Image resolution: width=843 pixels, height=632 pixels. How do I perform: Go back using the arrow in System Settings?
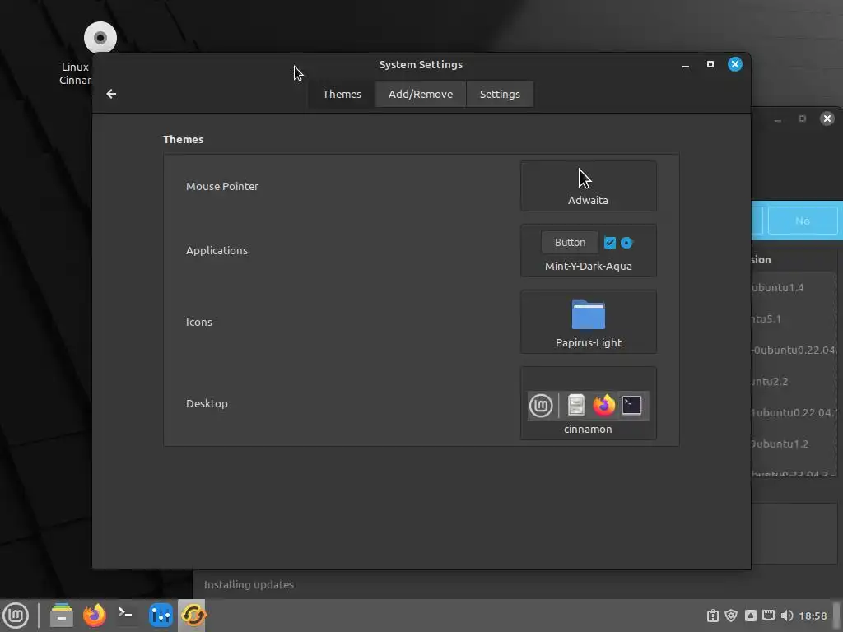point(111,94)
